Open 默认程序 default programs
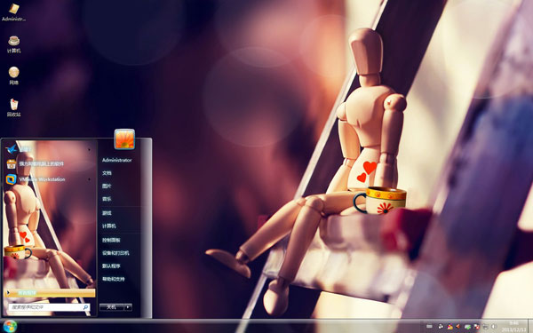Screen dimensions: 533x333 (x=111, y=266)
